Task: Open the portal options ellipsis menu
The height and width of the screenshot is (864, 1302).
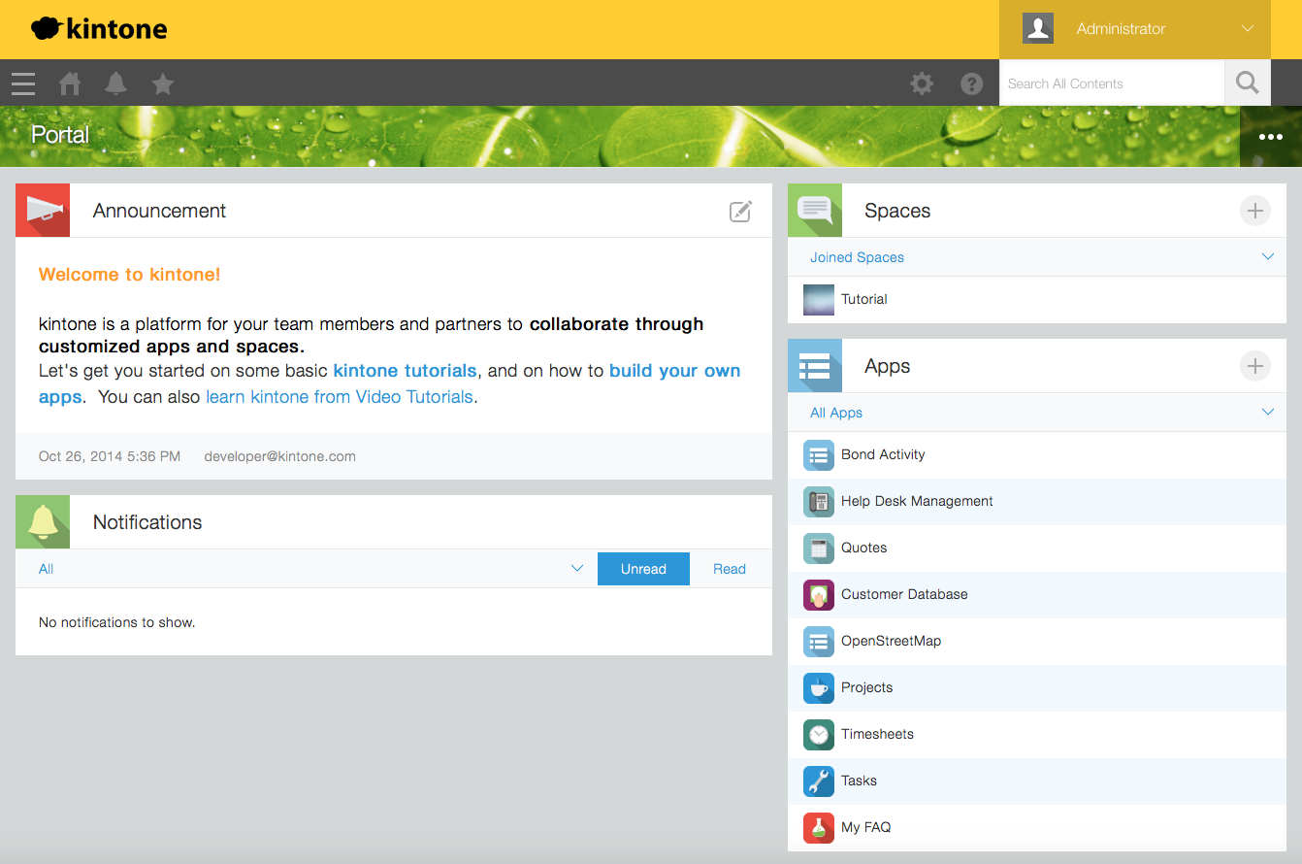Action: click(x=1271, y=137)
